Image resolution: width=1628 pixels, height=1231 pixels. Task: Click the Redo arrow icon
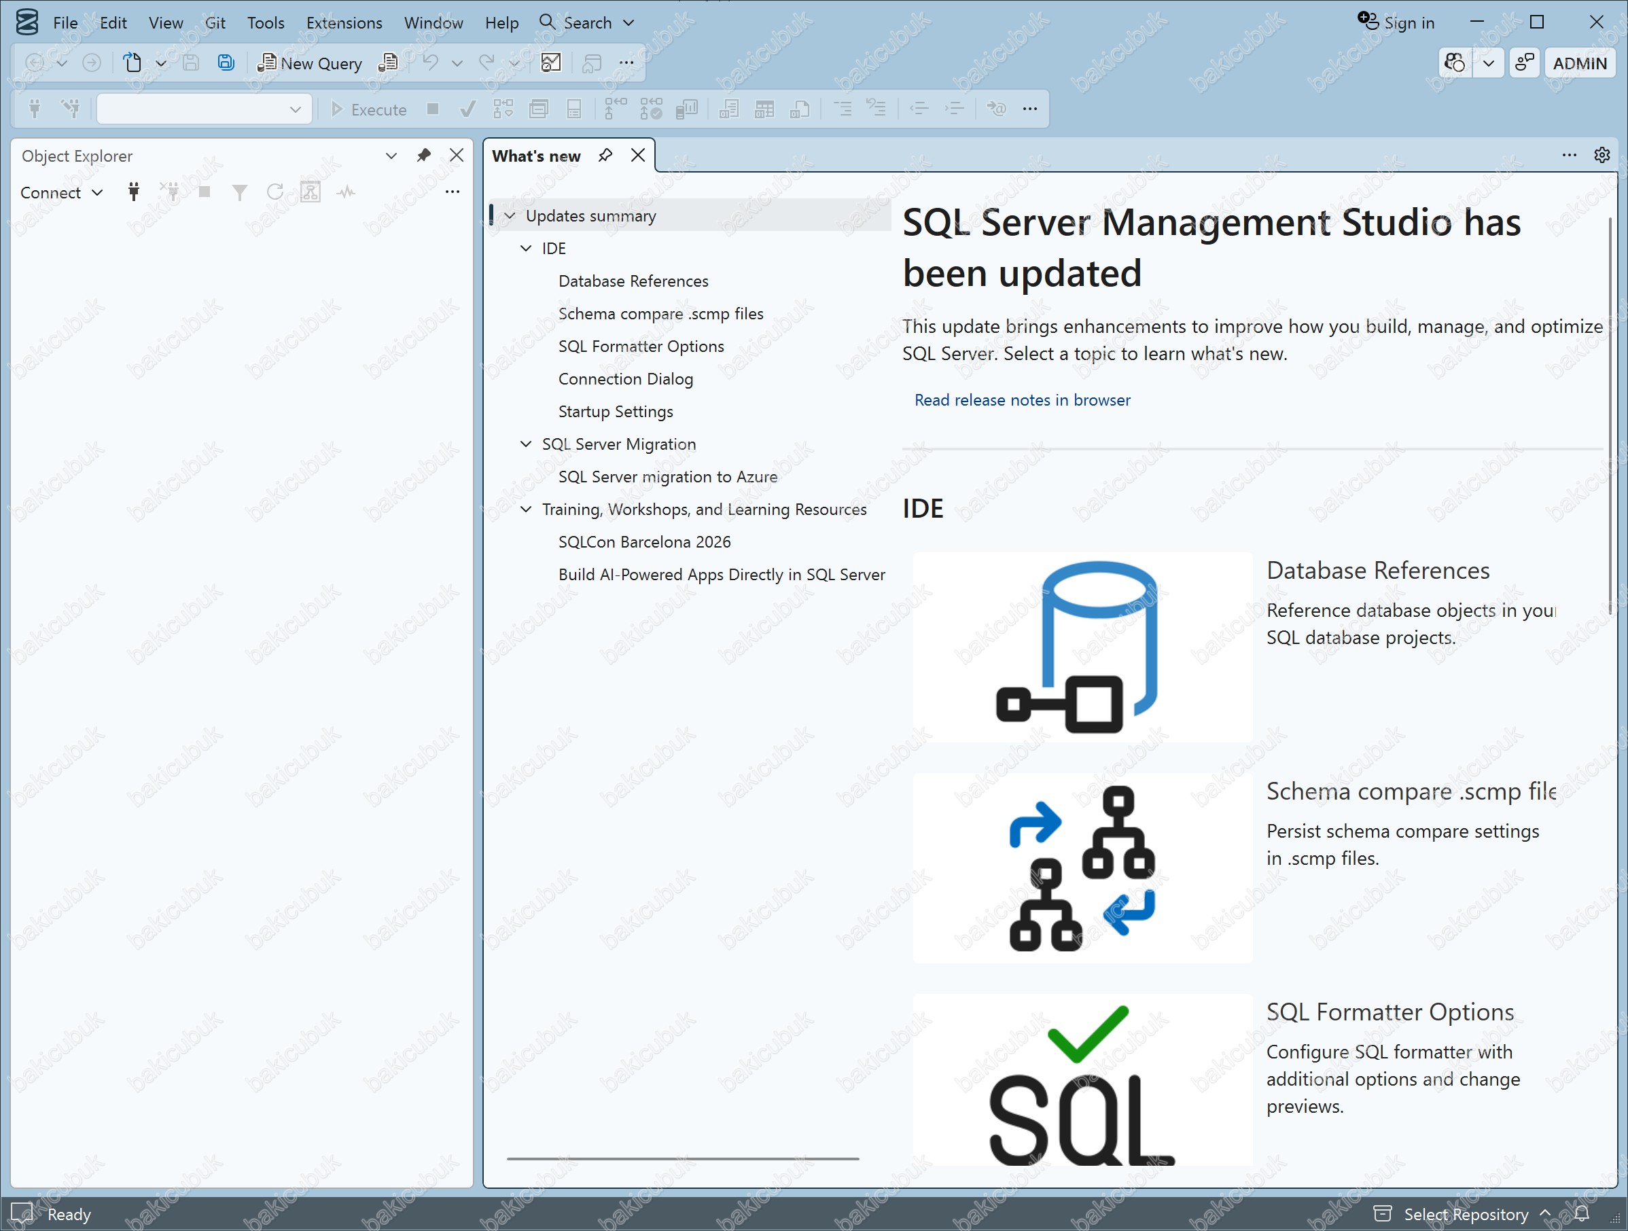[486, 63]
